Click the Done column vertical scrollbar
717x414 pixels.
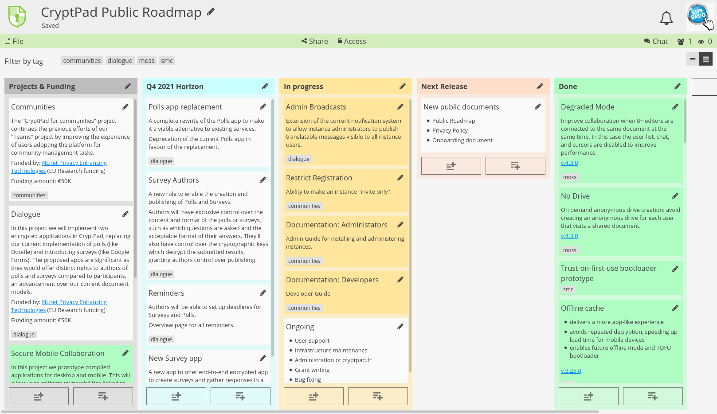[685, 121]
